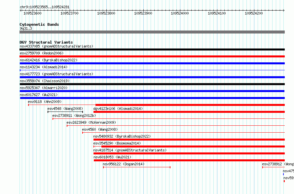Click ruler position 109524100
This screenshot has width=294, height=194.
pos(217,13)
